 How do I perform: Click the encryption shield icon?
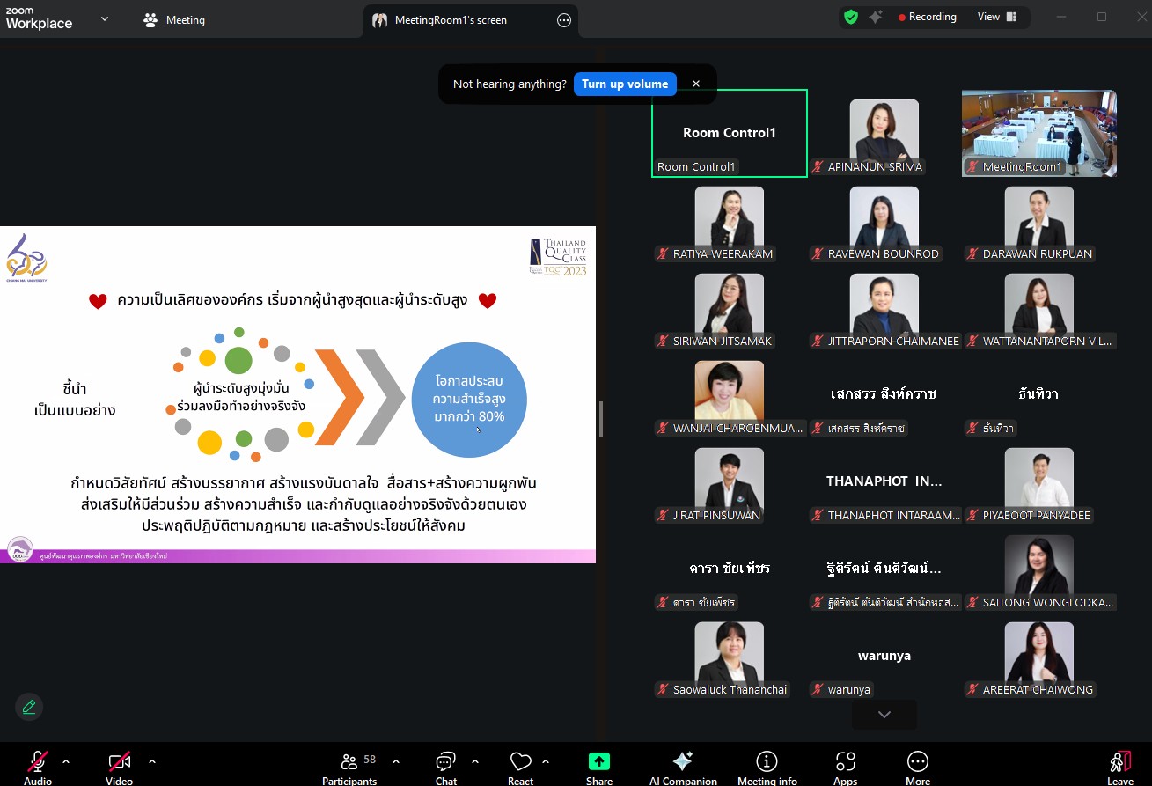pyautogui.click(x=850, y=17)
